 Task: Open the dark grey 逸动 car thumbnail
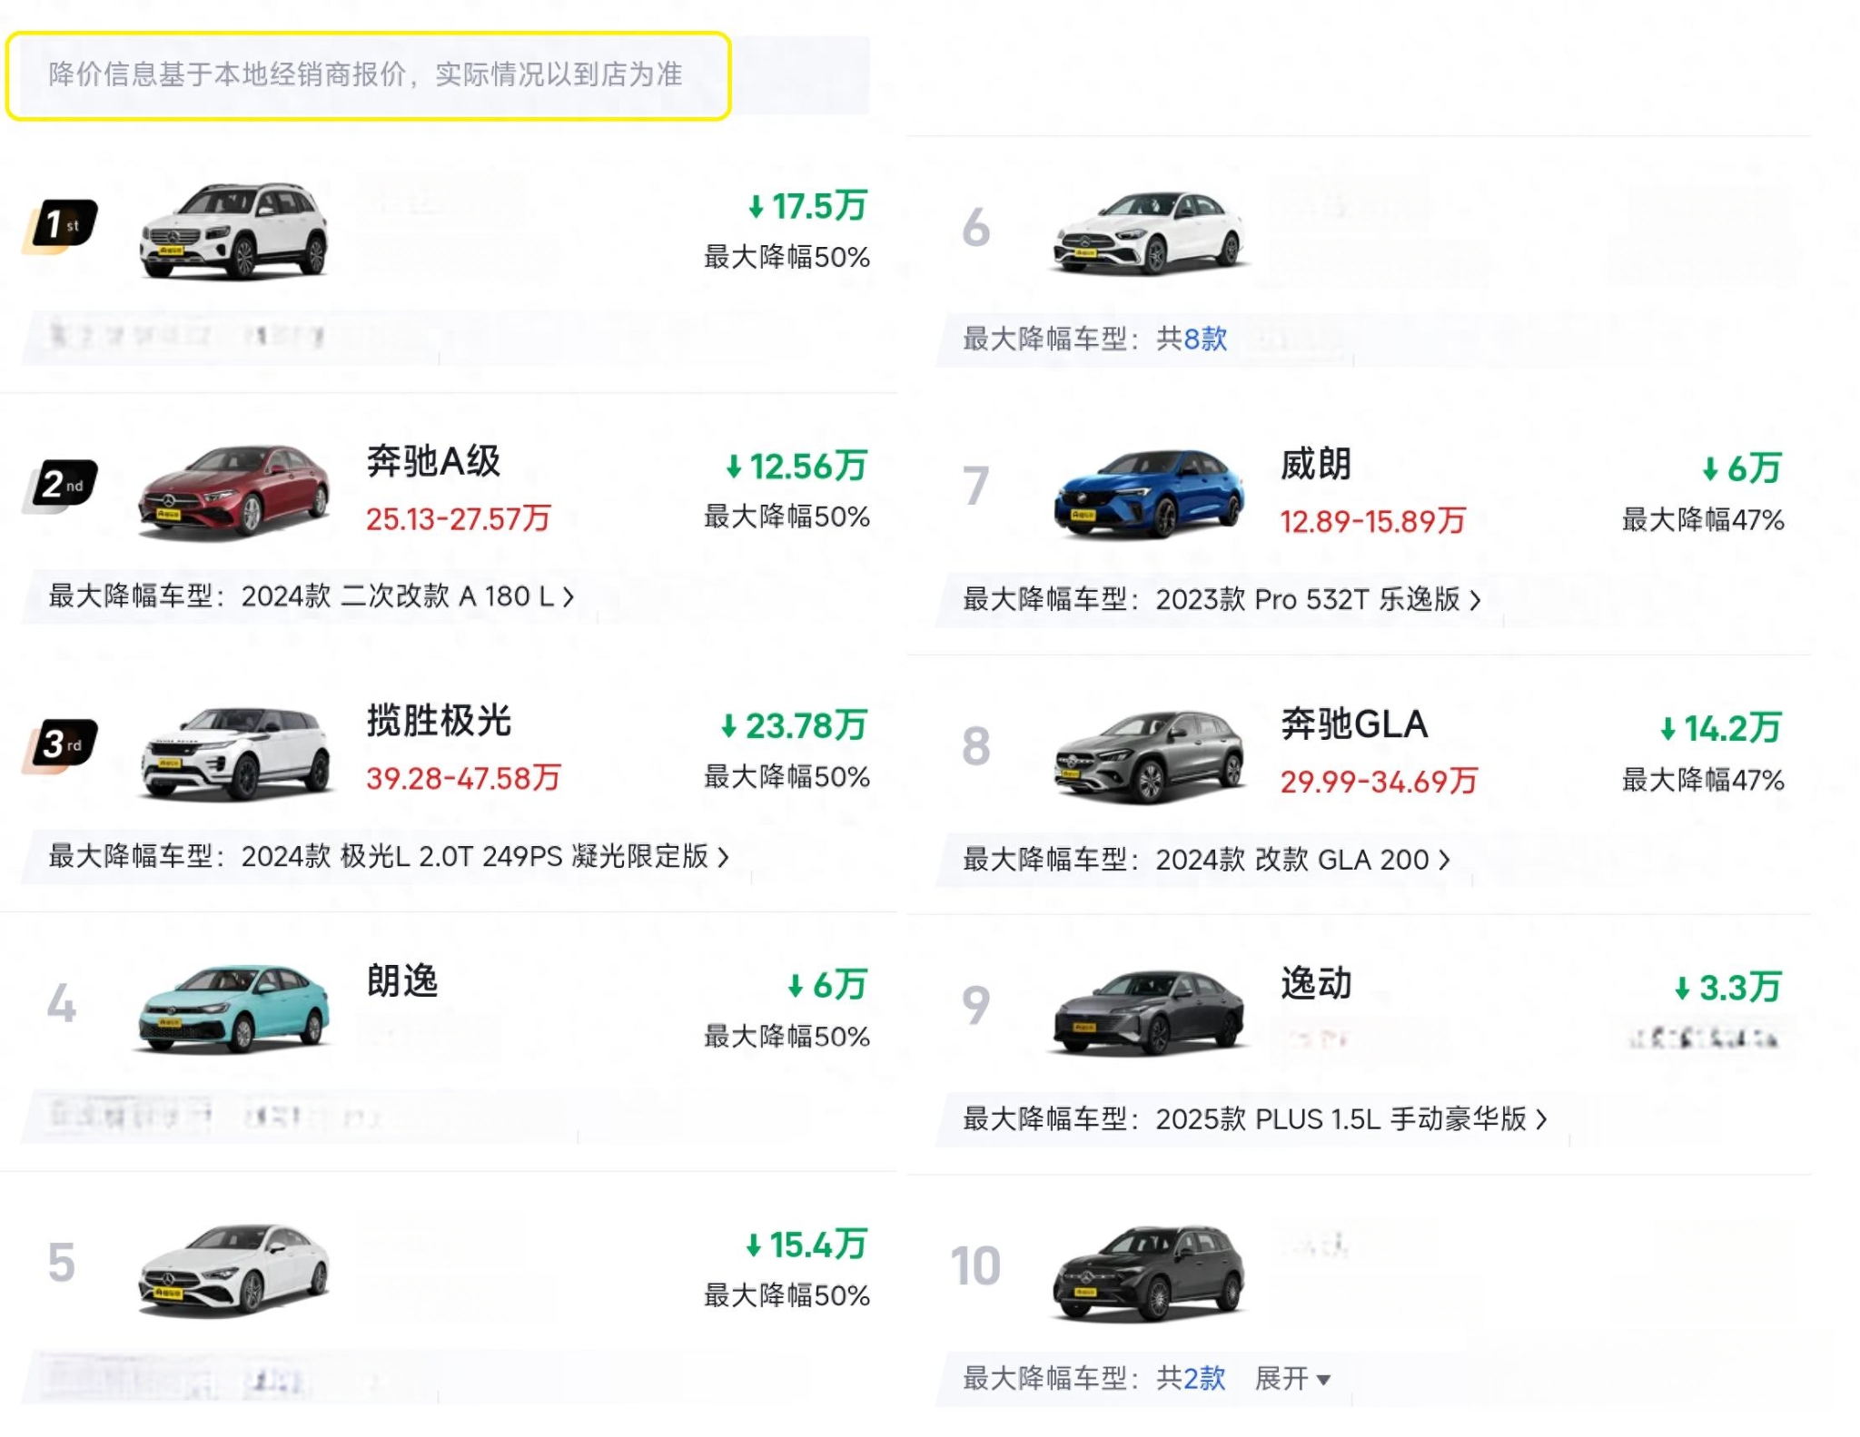pyautogui.click(x=1149, y=1011)
